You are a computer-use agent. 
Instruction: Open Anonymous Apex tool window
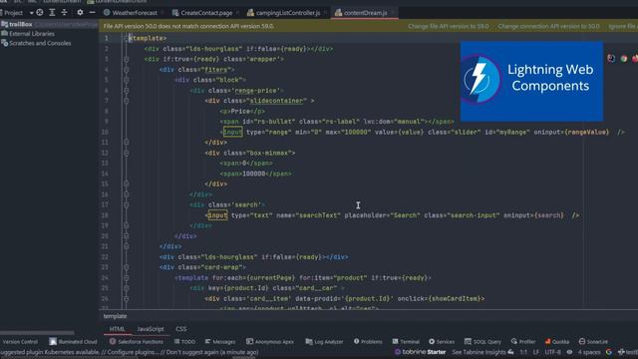(x=270, y=342)
